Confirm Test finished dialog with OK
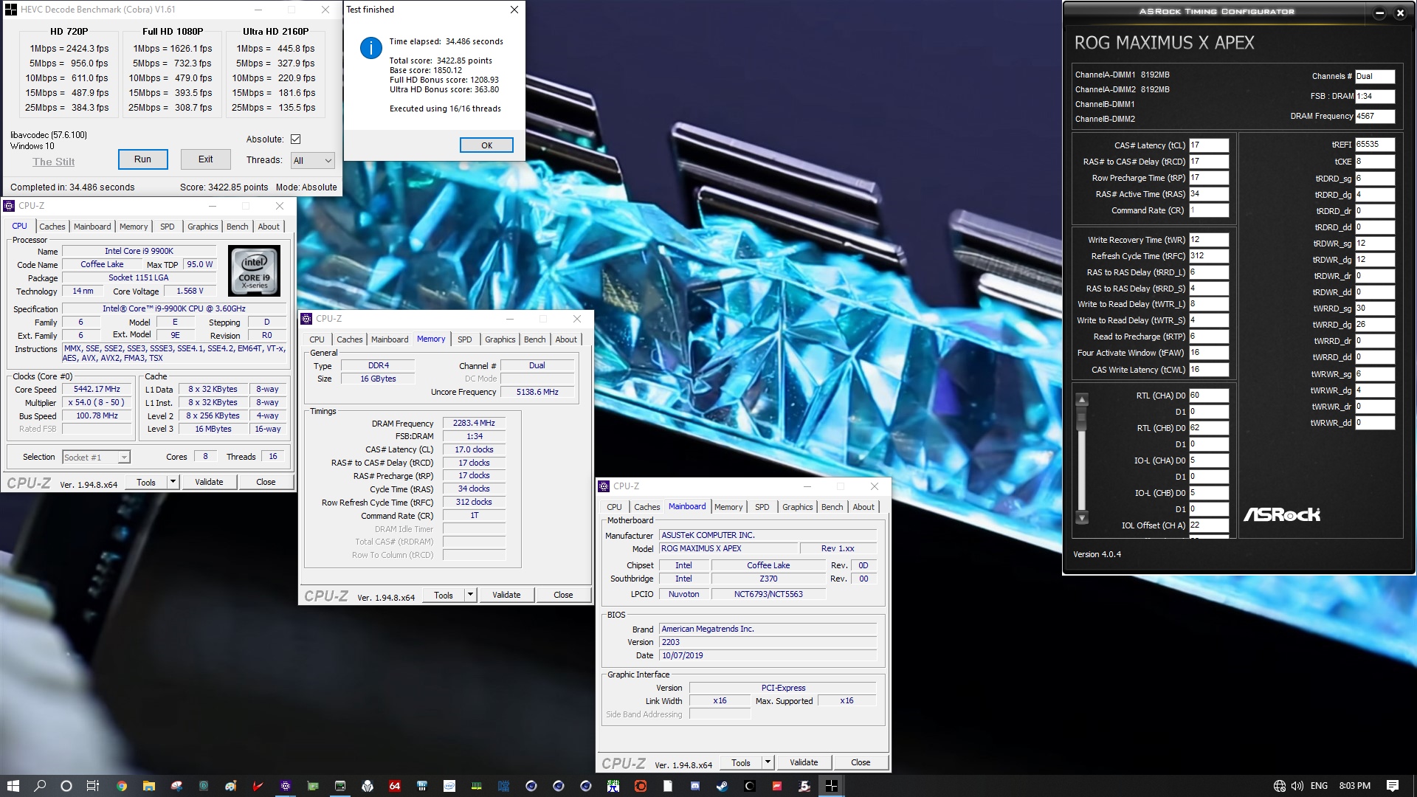The height and width of the screenshot is (797, 1417). coord(486,145)
